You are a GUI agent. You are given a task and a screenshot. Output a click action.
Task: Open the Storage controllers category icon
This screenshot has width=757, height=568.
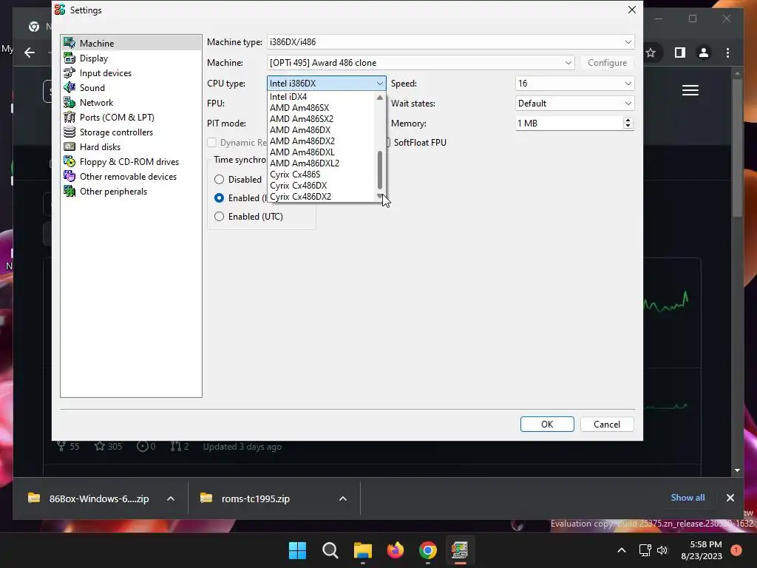click(69, 132)
